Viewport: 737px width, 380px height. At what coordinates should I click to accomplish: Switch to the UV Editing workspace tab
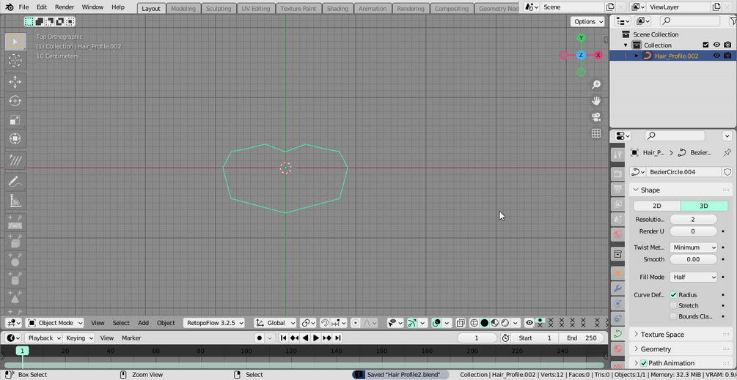[256, 9]
